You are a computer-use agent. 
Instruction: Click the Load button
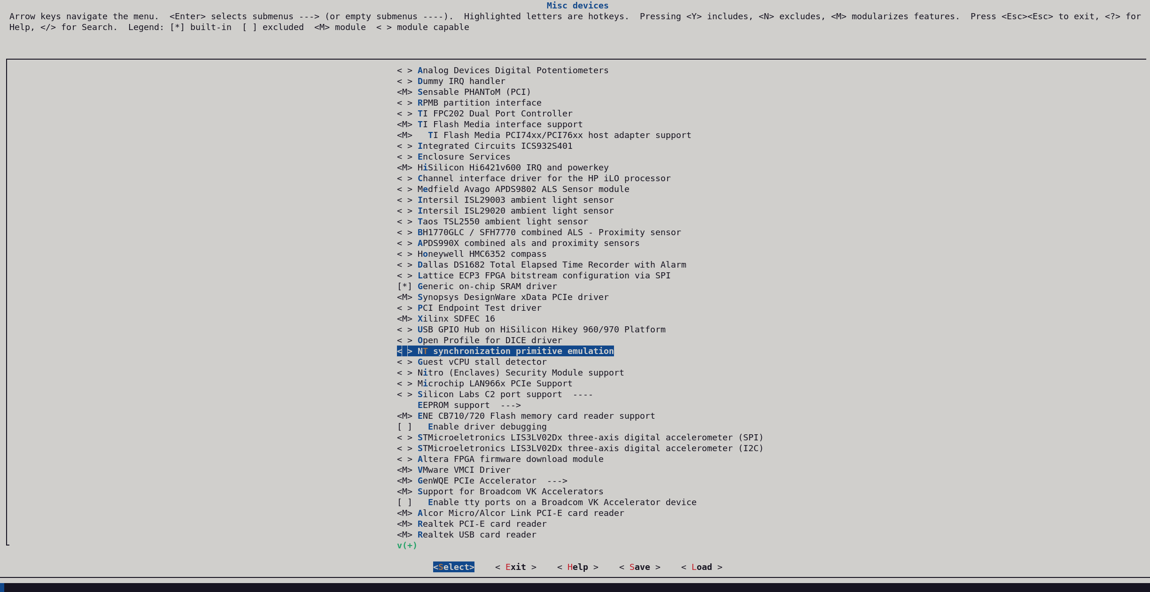(701, 567)
